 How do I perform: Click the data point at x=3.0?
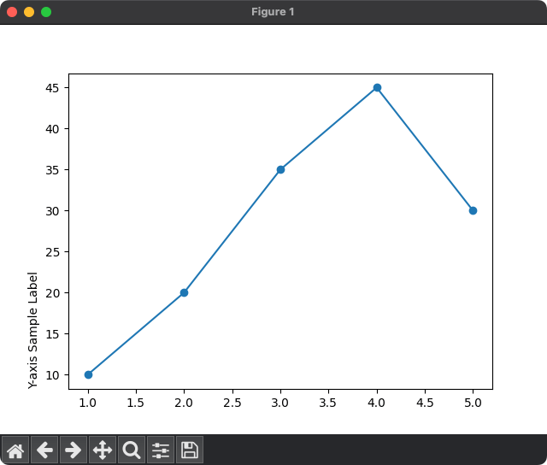pyautogui.click(x=280, y=169)
